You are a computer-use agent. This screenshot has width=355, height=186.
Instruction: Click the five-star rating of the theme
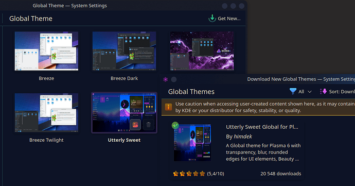tap(189, 174)
